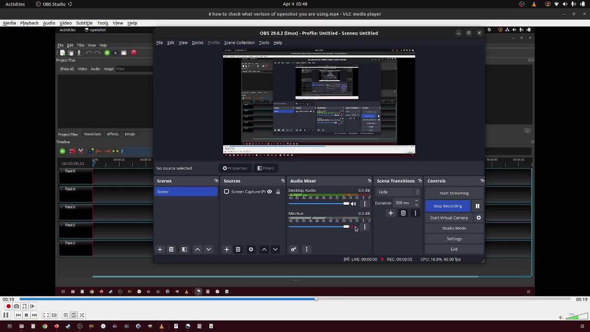Screen dimensions: 590x332
Task: Click the frame by frame button
Action: point(32,306)
